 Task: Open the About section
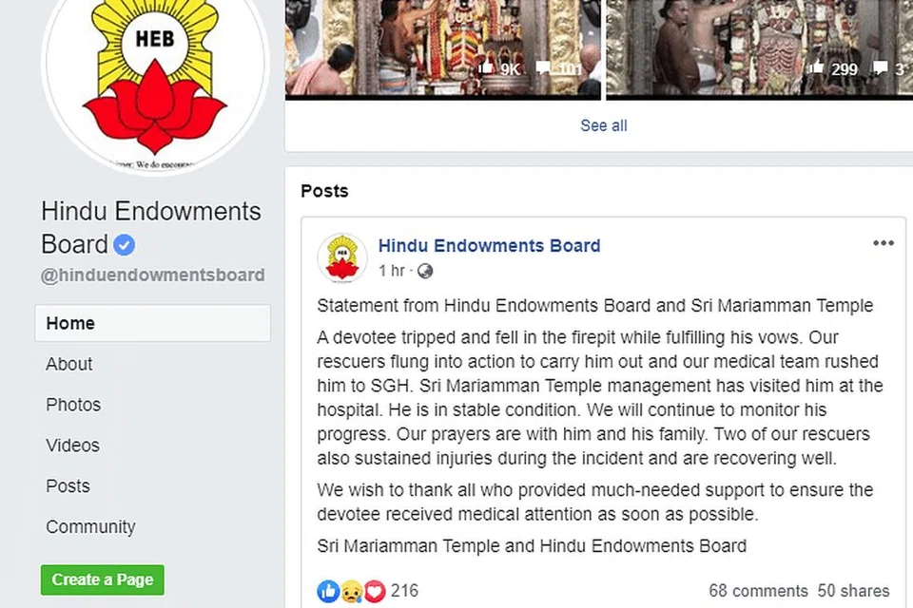point(69,364)
